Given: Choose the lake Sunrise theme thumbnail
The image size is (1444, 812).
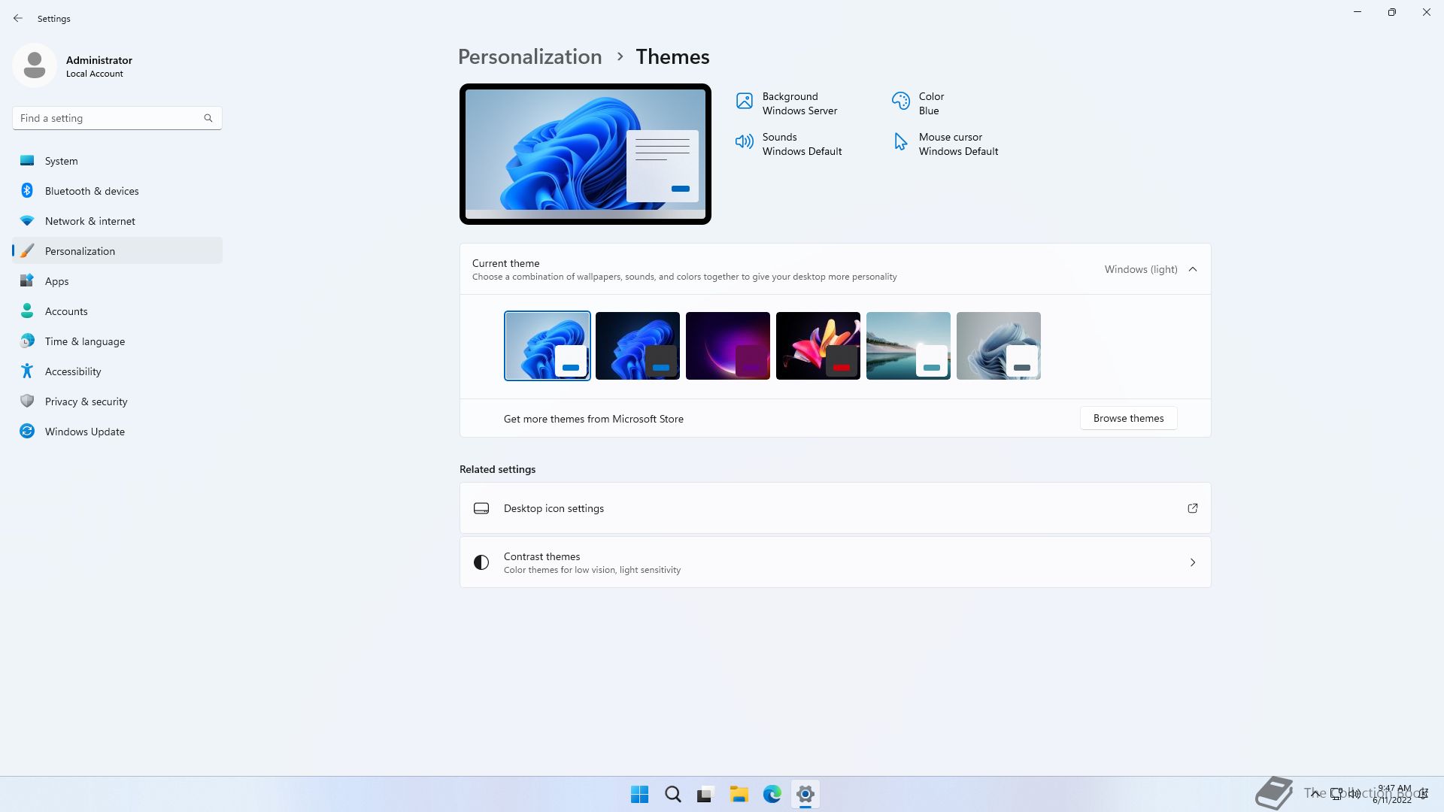Looking at the screenshot, I should pos(908,346).
